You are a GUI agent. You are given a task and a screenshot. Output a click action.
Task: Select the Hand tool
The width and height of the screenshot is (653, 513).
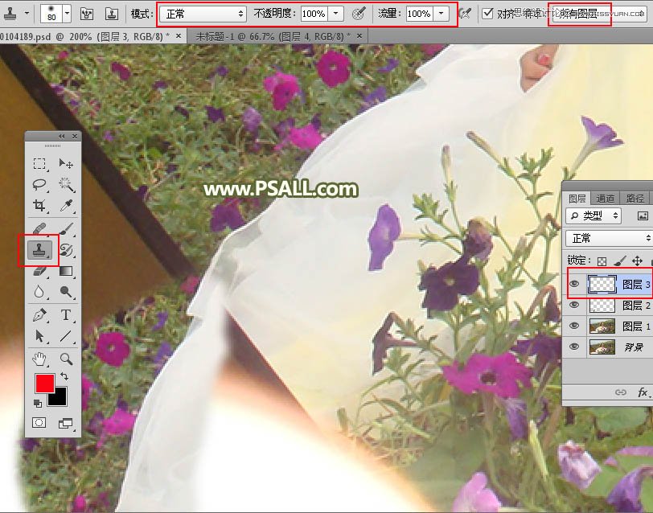(x=39, y=359)
